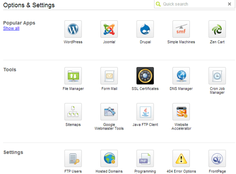
Task: Open the FrontPage settings icon
Action: [217, 158]
